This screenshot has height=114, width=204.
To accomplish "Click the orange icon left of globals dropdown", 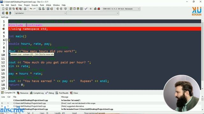I will [7, 13].
